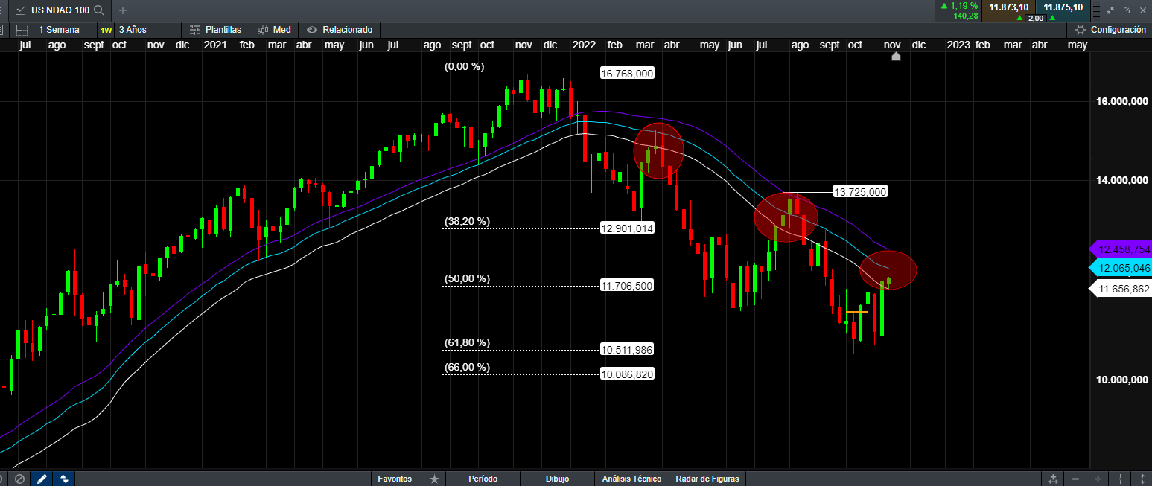Click the reset-scale icon left of the minus button
Image resolution: width=1152 pixels, height=486 pixels.
tap(1053, 479)
